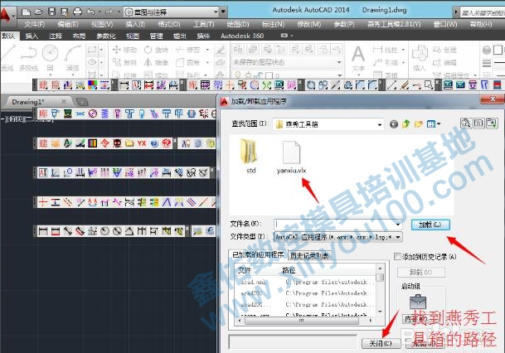This screenshot has height=353, width=505.
Task: Select the Circle (圆) tool in ribbon
Action: click(x=51, y=57)
